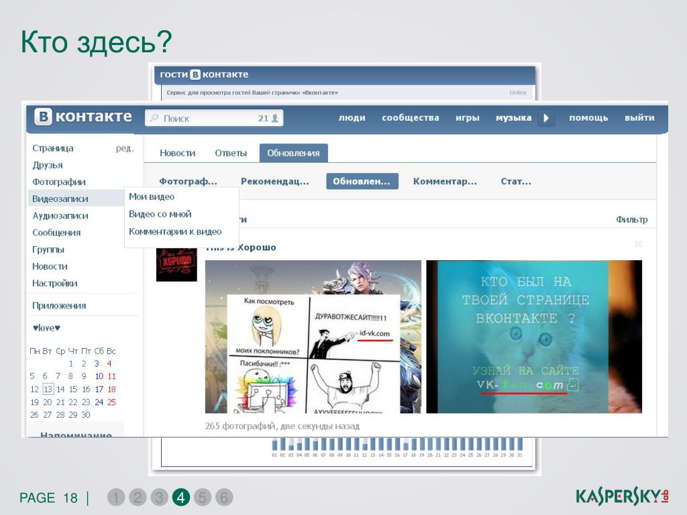Select day 13 in the calendar
Screen dimensions: 687x515
pyautogui.click(x=48, y=389)
